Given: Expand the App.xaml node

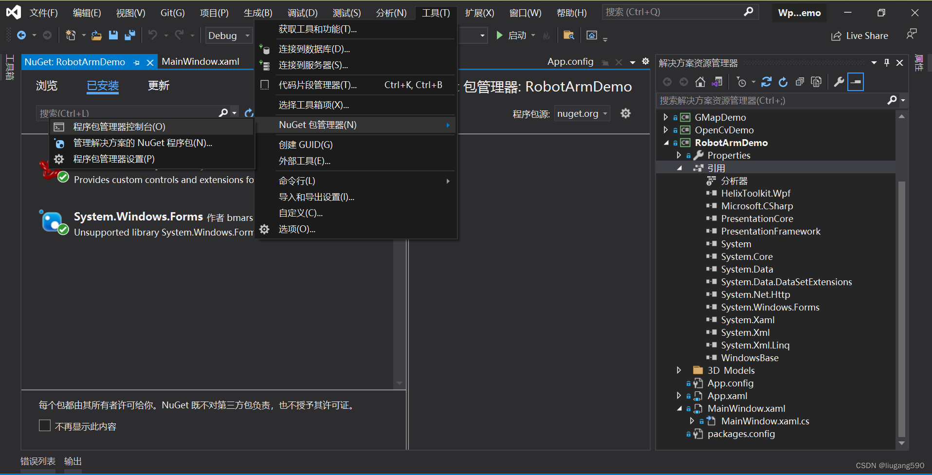Looking at the screenshot, I should pos(678,395).
